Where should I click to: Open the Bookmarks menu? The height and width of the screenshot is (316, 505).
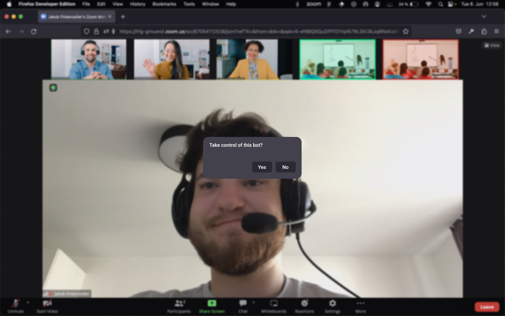164,4
